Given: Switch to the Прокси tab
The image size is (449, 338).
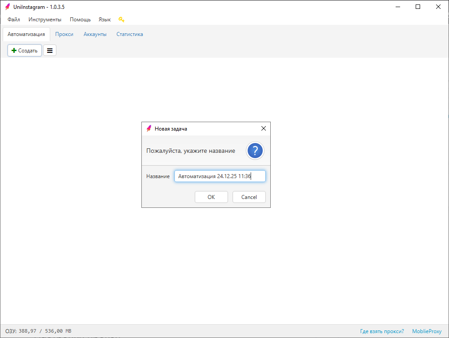Looking at the screenshot, I should pos(64,34).
